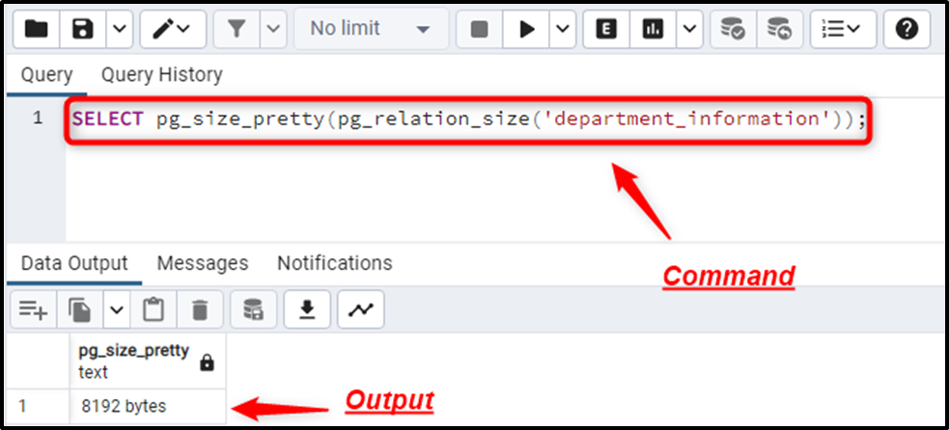
Task: Click the Explain Analyze chart icon
Action: tap(653, 29)
